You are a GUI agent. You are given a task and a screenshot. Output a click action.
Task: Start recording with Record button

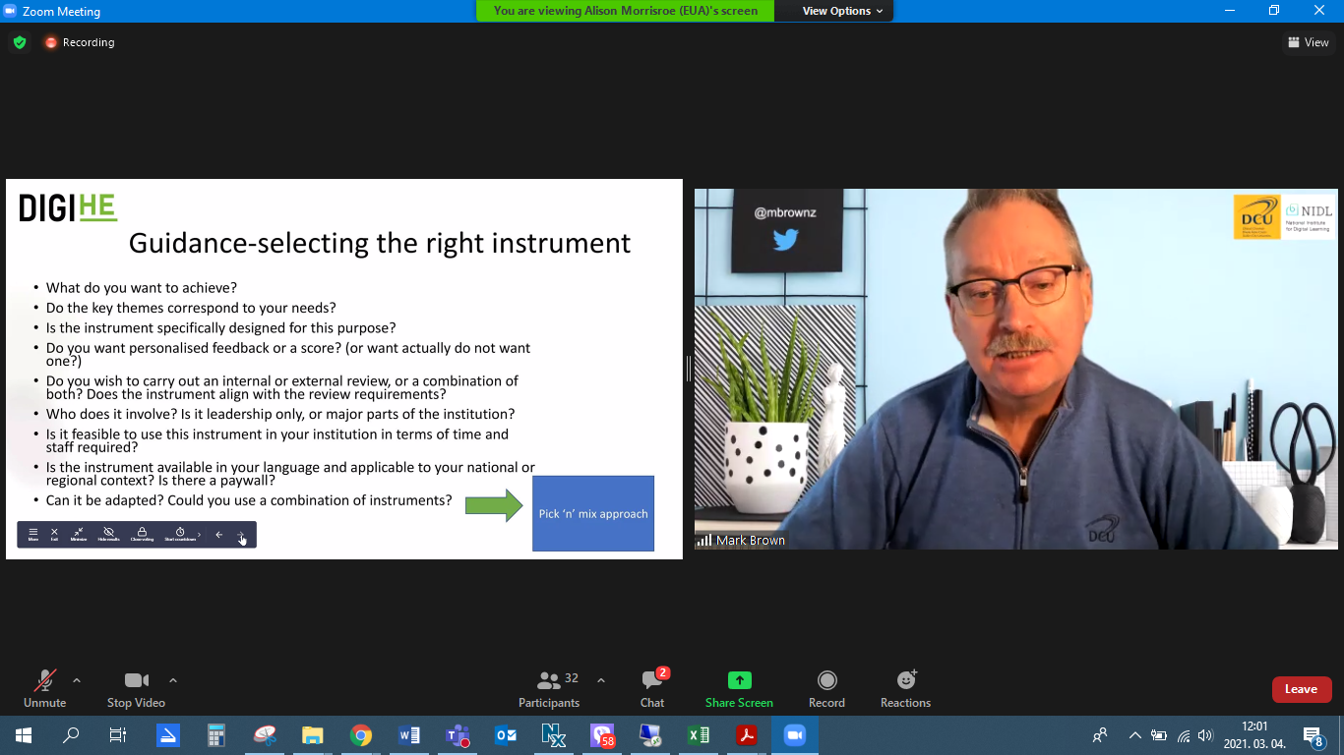[x=826, y=687]
